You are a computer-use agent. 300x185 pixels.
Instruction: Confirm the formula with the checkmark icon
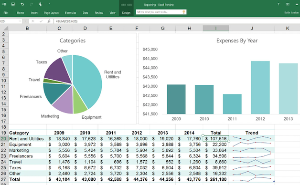41,21
